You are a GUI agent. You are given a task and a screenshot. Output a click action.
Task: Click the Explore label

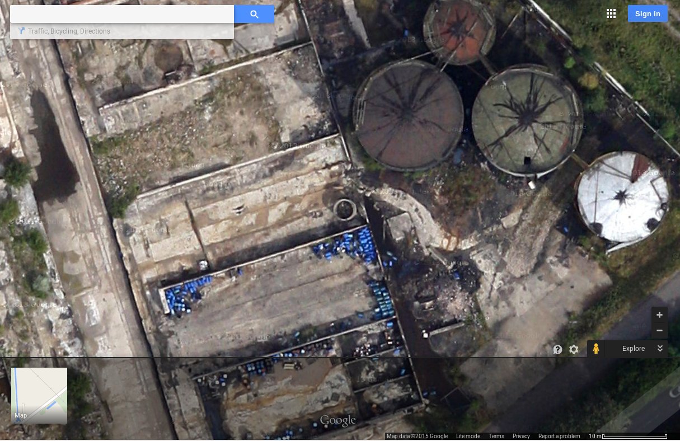coord(634,349)
